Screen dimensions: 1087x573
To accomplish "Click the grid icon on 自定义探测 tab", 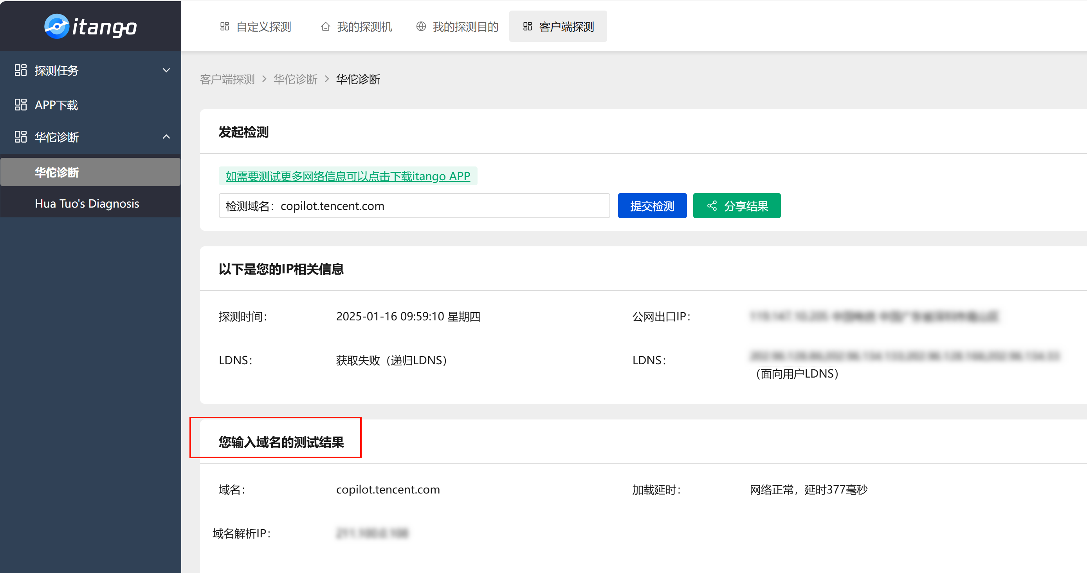I will [225, 27].
